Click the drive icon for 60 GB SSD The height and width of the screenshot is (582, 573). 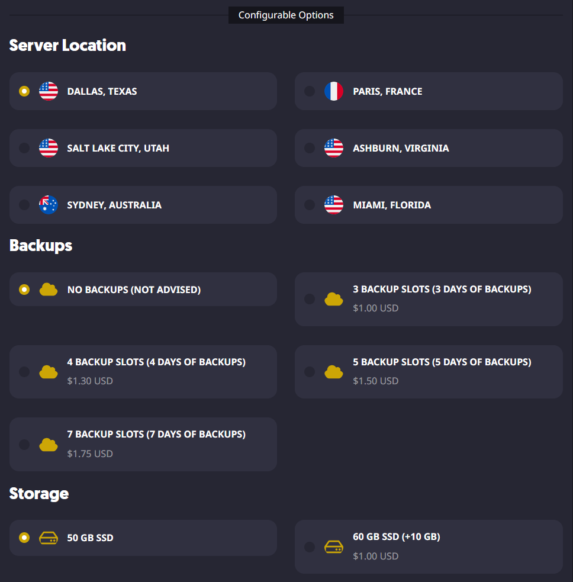tap(334, 547)
